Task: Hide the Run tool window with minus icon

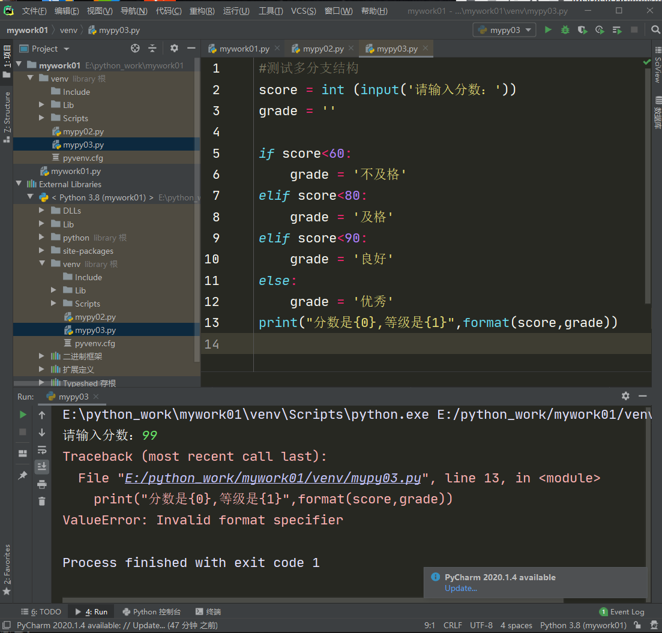Action: click(x=643, y=396)
